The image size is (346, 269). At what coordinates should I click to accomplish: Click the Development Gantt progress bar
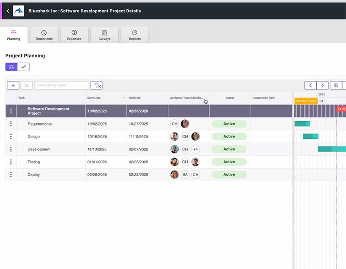pos(332,149)
